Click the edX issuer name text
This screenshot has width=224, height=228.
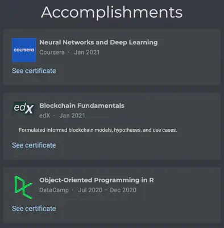[45, 116]
